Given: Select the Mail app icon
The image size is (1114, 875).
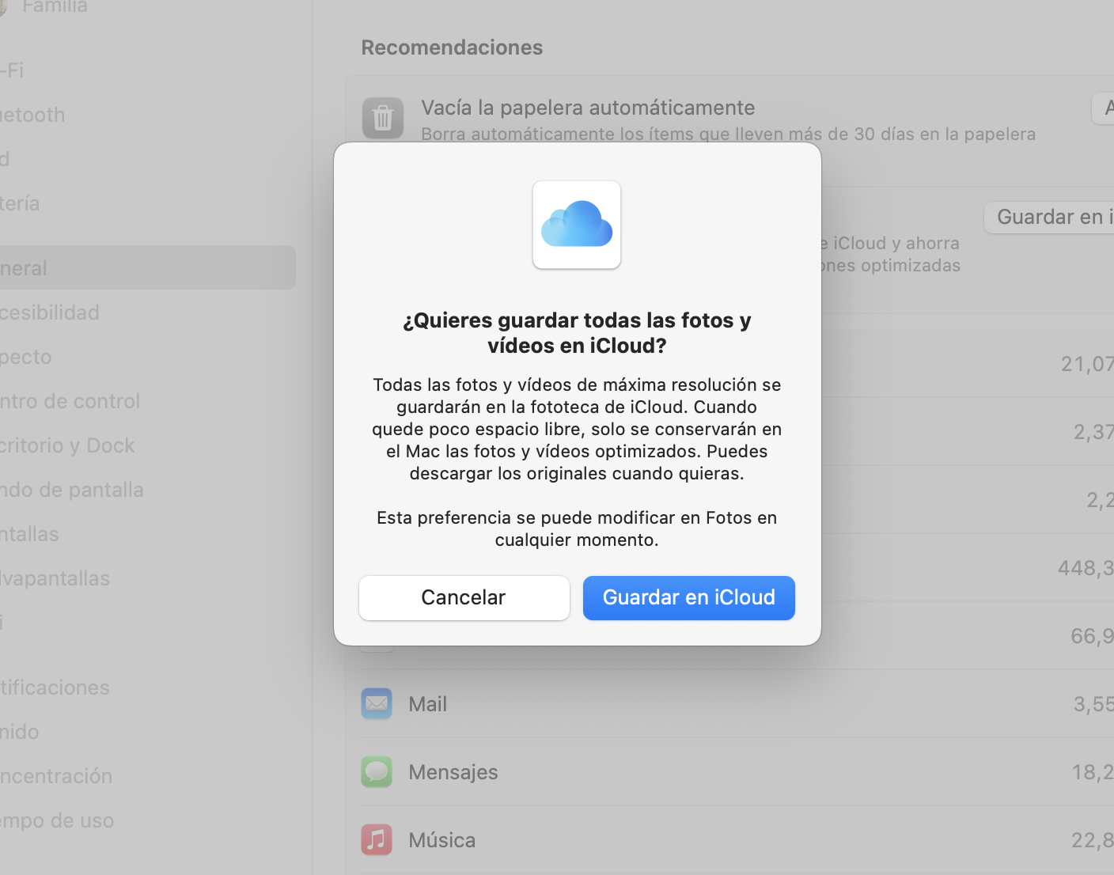Looking at the screenshot, I should (377, 703).
